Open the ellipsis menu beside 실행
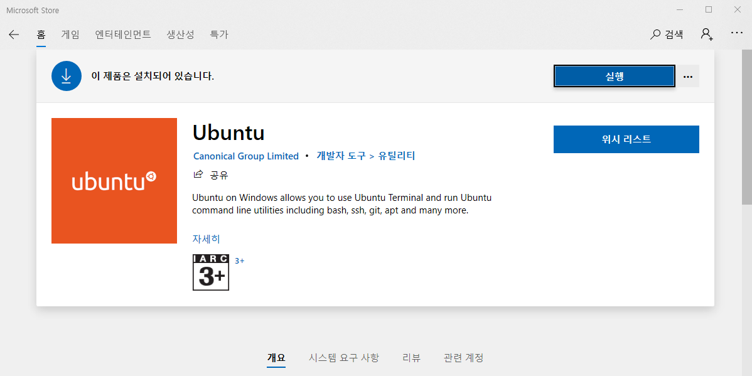Image resolution: width=752 pixels, height=376 pixels. [x=688, y=76]
